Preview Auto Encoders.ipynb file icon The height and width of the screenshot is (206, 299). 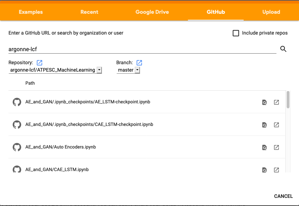[264, 147]
